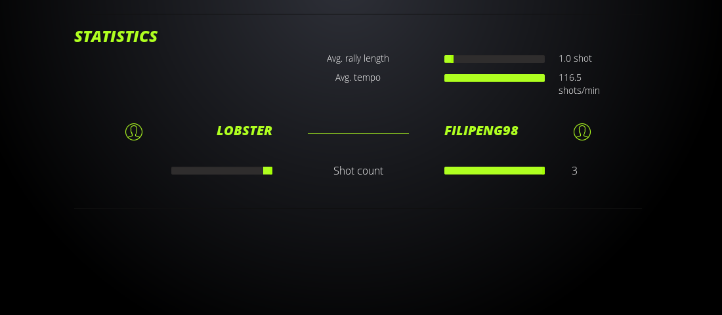This screenshot has height=315, width=722.
Task: Select the 116.5 shots/min tempo value
Action: [578, 84]
